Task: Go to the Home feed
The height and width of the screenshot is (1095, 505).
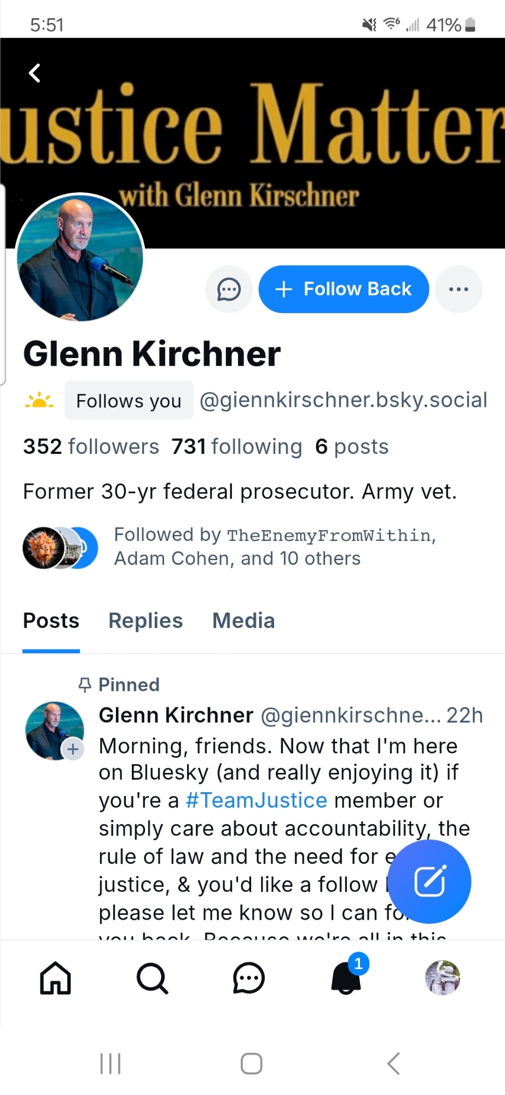Action: [55, 978]
